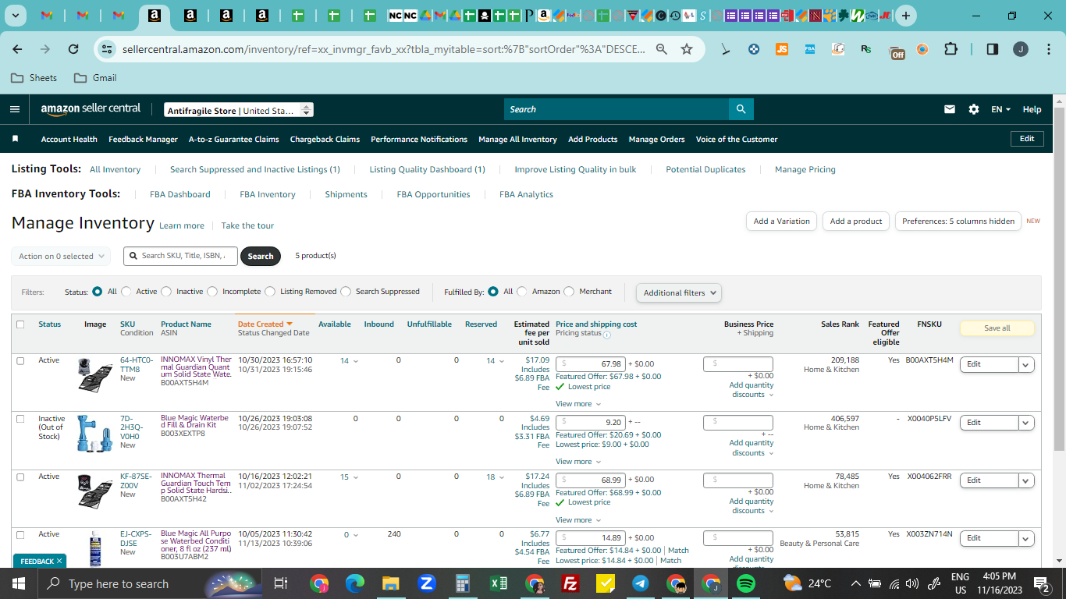Open Account Health in the navigation bar
The height and width of the screenshot is (599, 1066).
(69, 139)
